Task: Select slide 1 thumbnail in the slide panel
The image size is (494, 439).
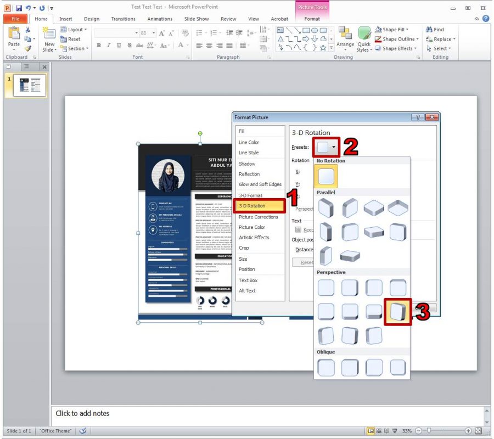Action: click(x=30, y=85)
